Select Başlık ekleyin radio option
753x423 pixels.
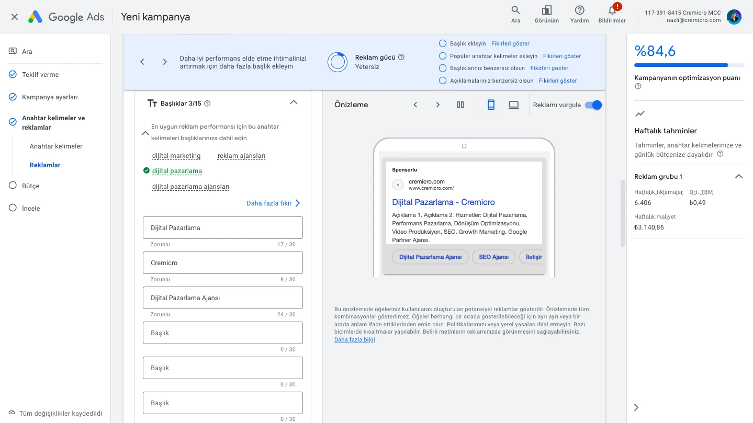(443, 43)
